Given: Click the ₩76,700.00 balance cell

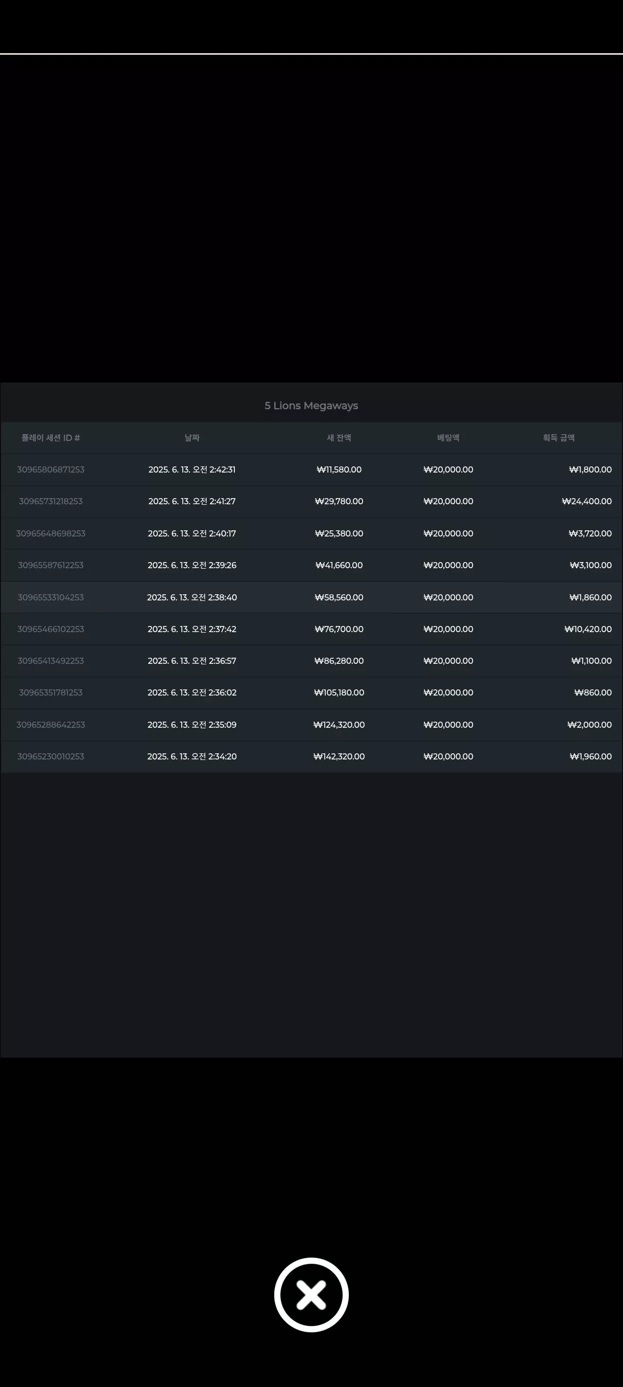Looking at the screenshot, I should 339,629.
